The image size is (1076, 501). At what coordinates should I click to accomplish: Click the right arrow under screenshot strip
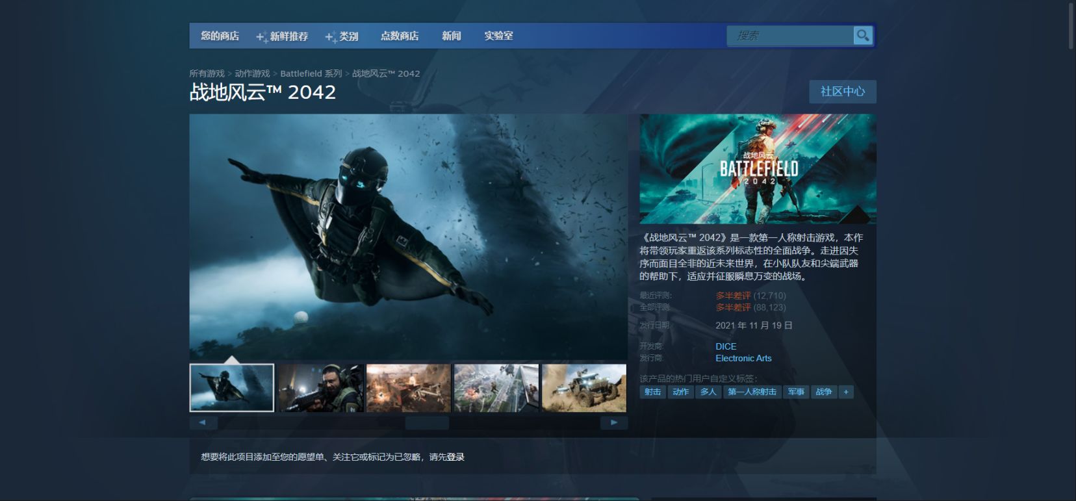(x=614, y=422)
